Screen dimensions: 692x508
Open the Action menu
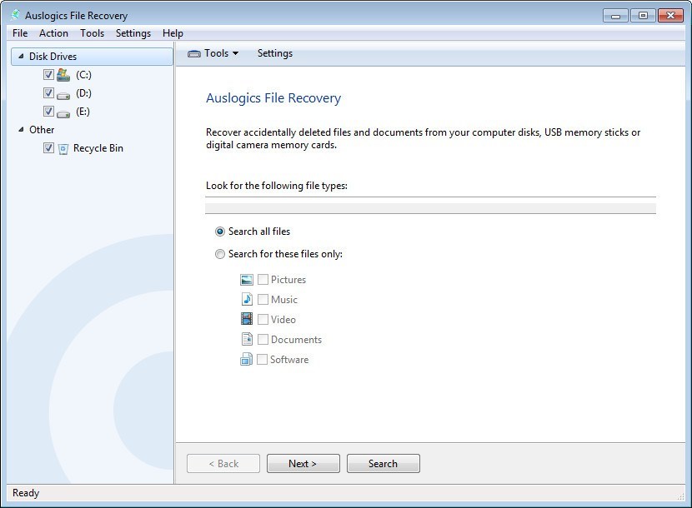click(x=53, y=33)
